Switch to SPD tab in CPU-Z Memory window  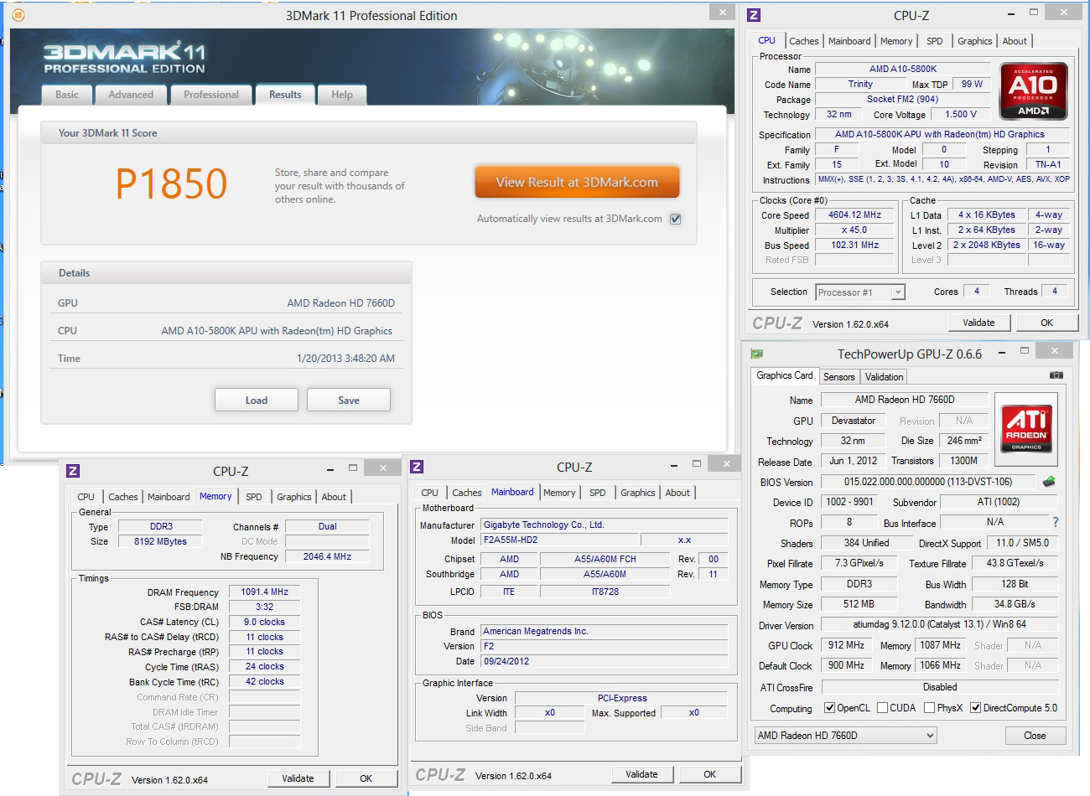[x=254, y=497]
